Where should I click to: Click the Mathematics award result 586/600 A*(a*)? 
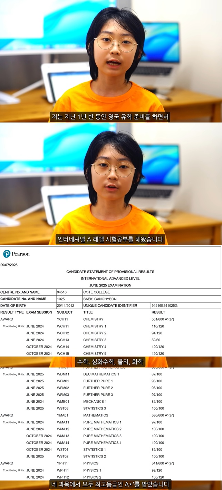click(x=163, y=415)
